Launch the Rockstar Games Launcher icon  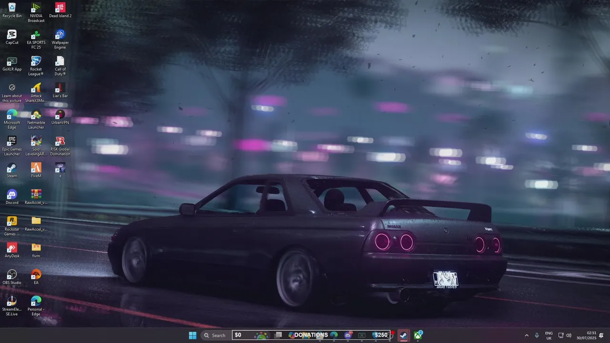12,226
